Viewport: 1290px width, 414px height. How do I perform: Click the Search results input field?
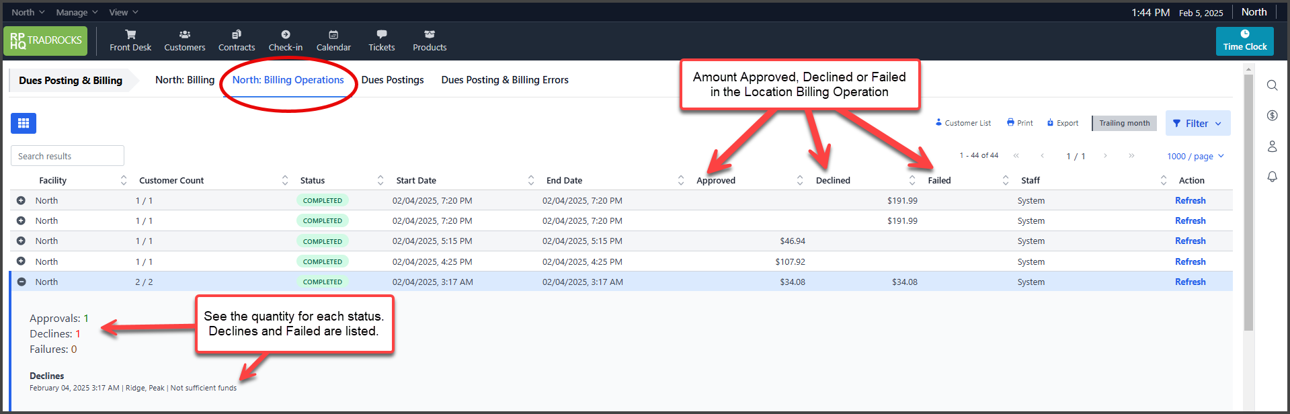tap(67, 156)
